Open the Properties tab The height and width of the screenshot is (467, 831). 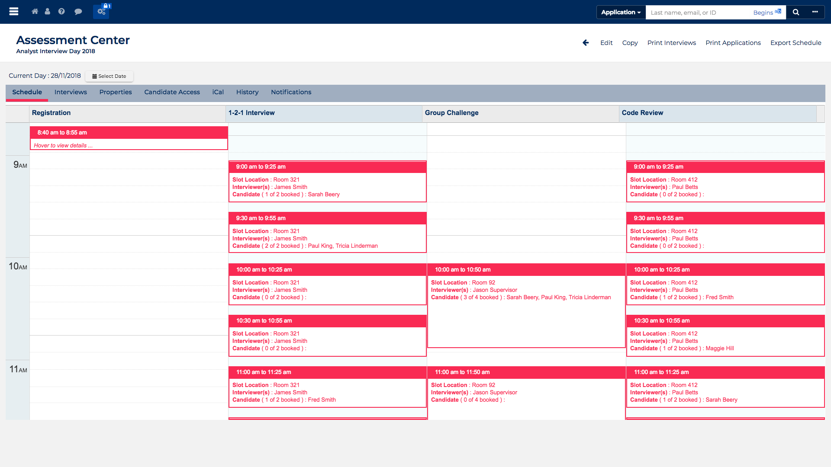tap(116, 92)
